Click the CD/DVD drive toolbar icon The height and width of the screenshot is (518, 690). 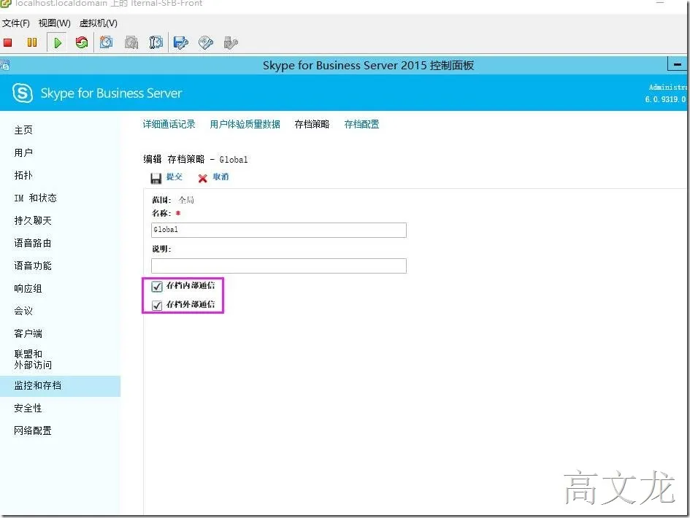point(205,42)
